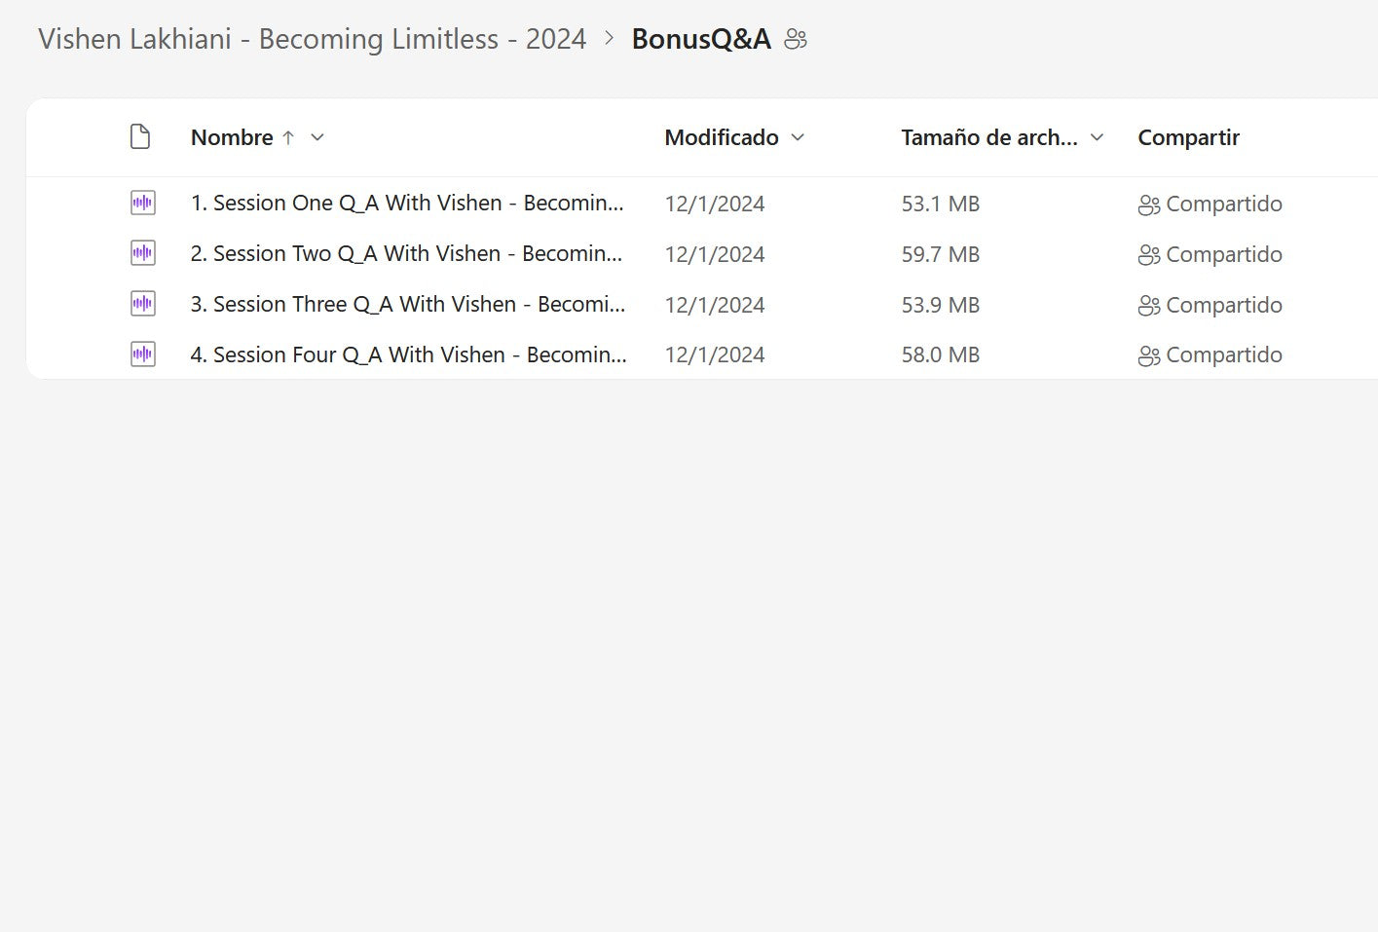This screenshot has width=1378, height=932.
Task: Click audio file icon for Session One
Action: click(142, 204)
